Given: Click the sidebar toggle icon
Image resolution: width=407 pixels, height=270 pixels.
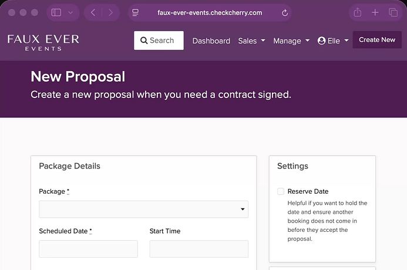Looking at the screenshot, I should [x=56, y=12].
